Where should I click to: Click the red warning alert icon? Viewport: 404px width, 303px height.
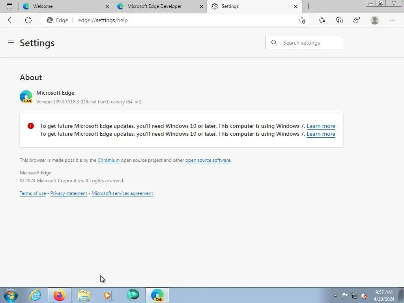pyautogui.click(x=31, y=126)
